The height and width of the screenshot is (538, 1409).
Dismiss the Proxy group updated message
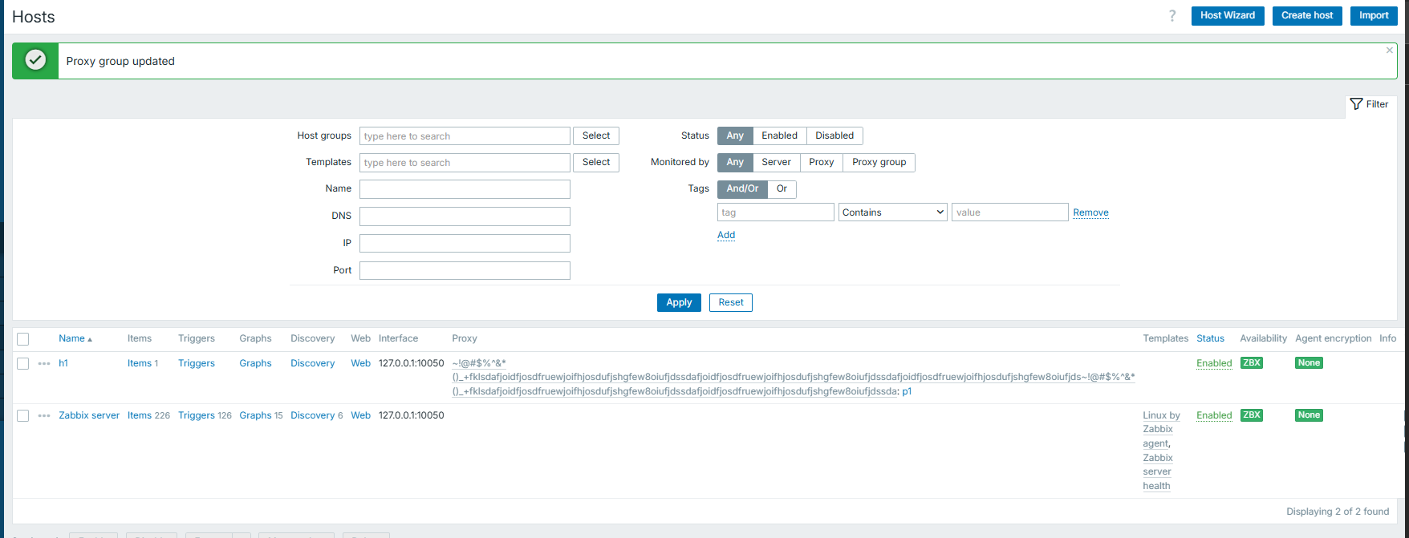1390,51
